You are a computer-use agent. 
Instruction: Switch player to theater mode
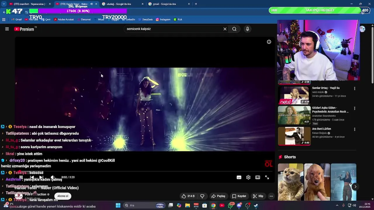258,177
